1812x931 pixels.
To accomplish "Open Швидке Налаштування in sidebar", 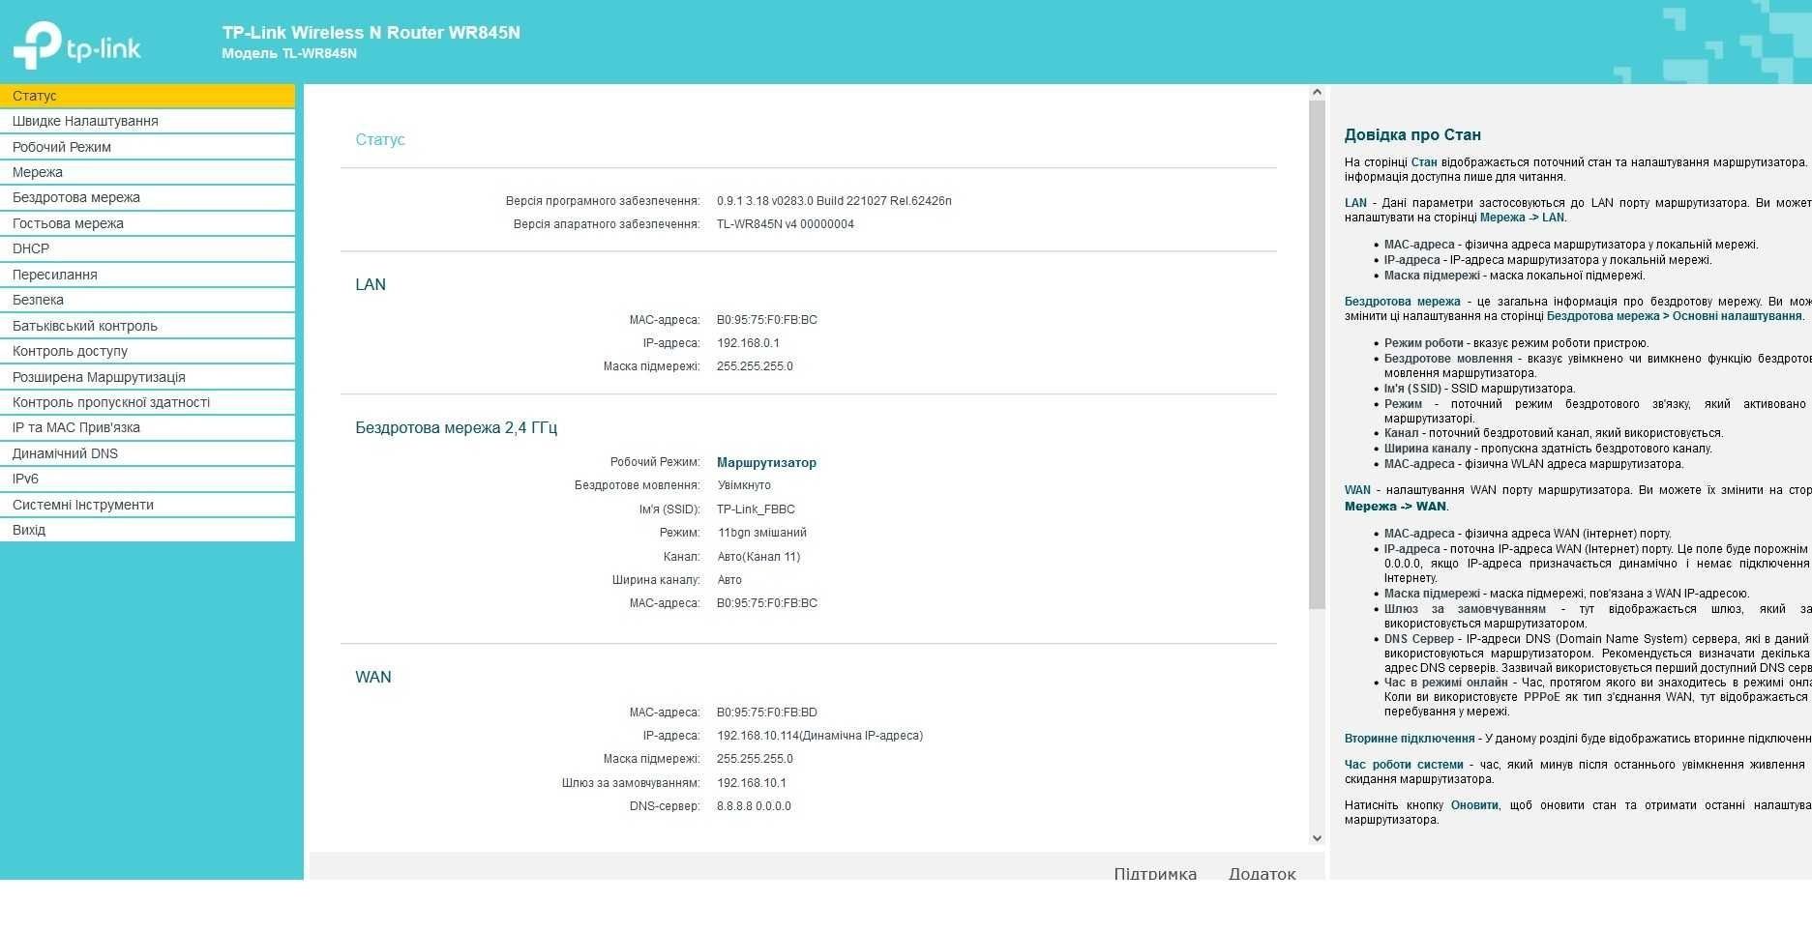I will pyautogui.click(x=147, y=121).
